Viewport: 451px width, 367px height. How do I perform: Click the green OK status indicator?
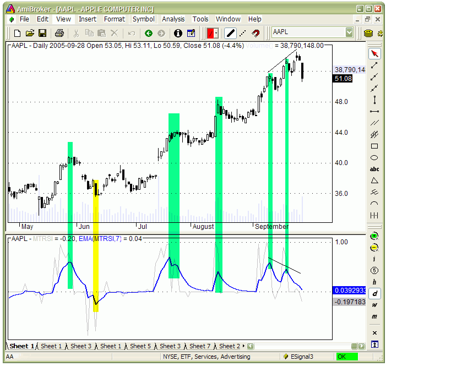point(347,357)
